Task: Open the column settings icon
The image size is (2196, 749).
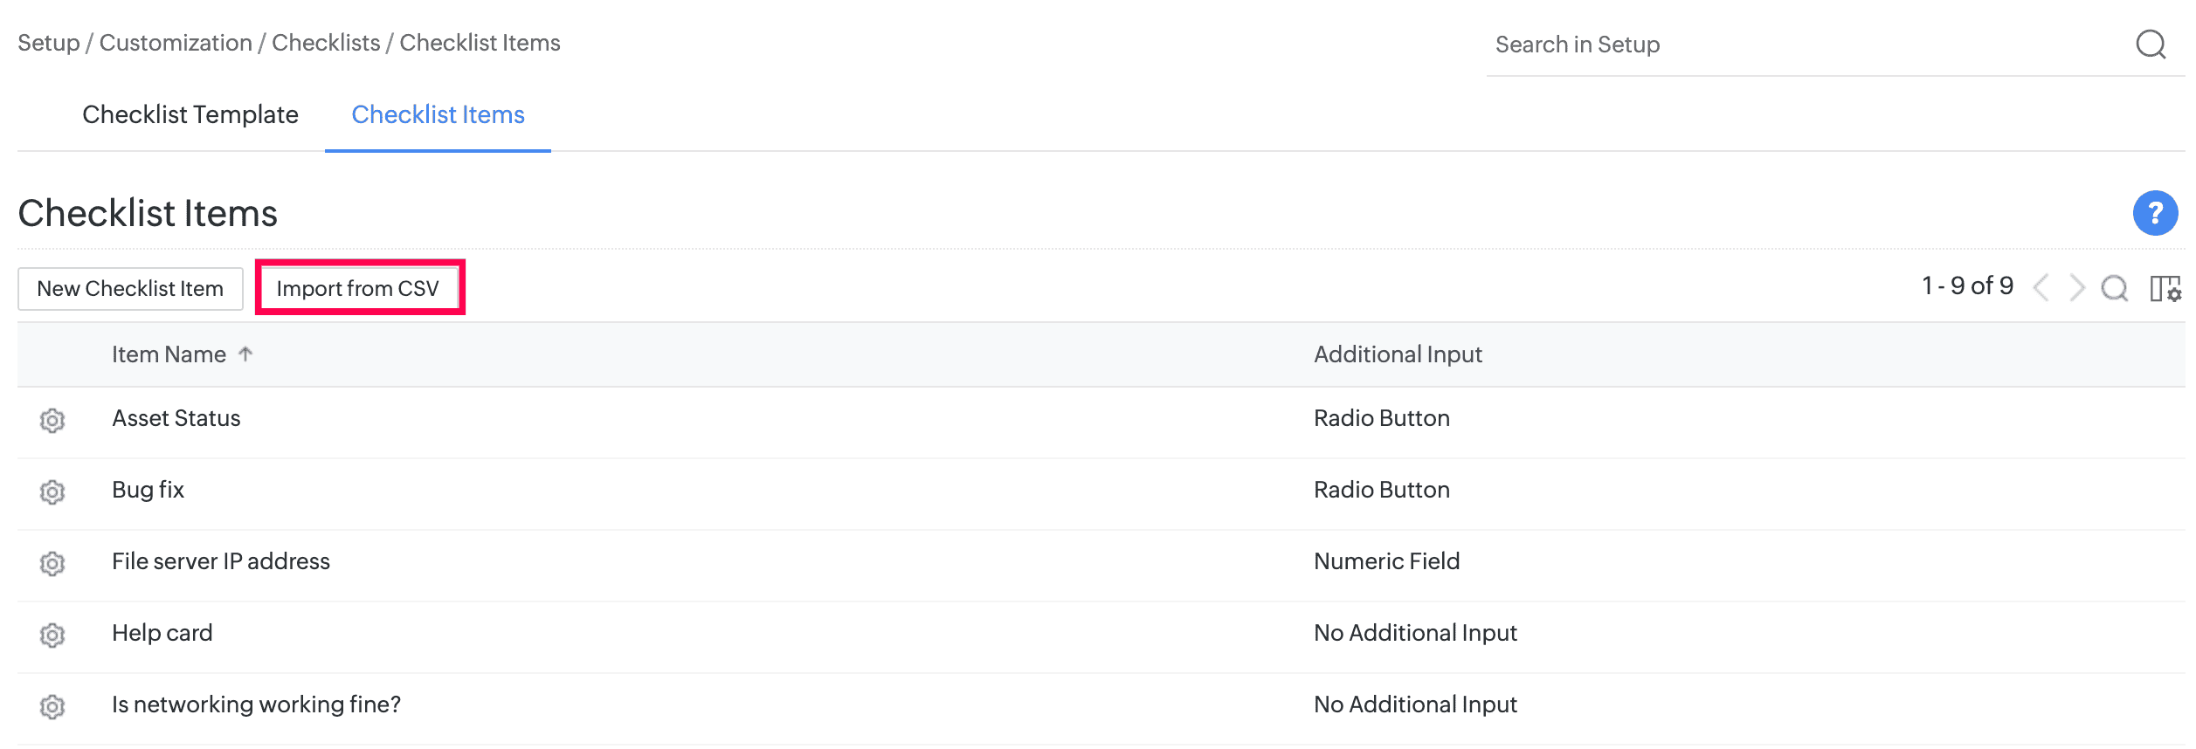Action: click(x=2165, y=288)
